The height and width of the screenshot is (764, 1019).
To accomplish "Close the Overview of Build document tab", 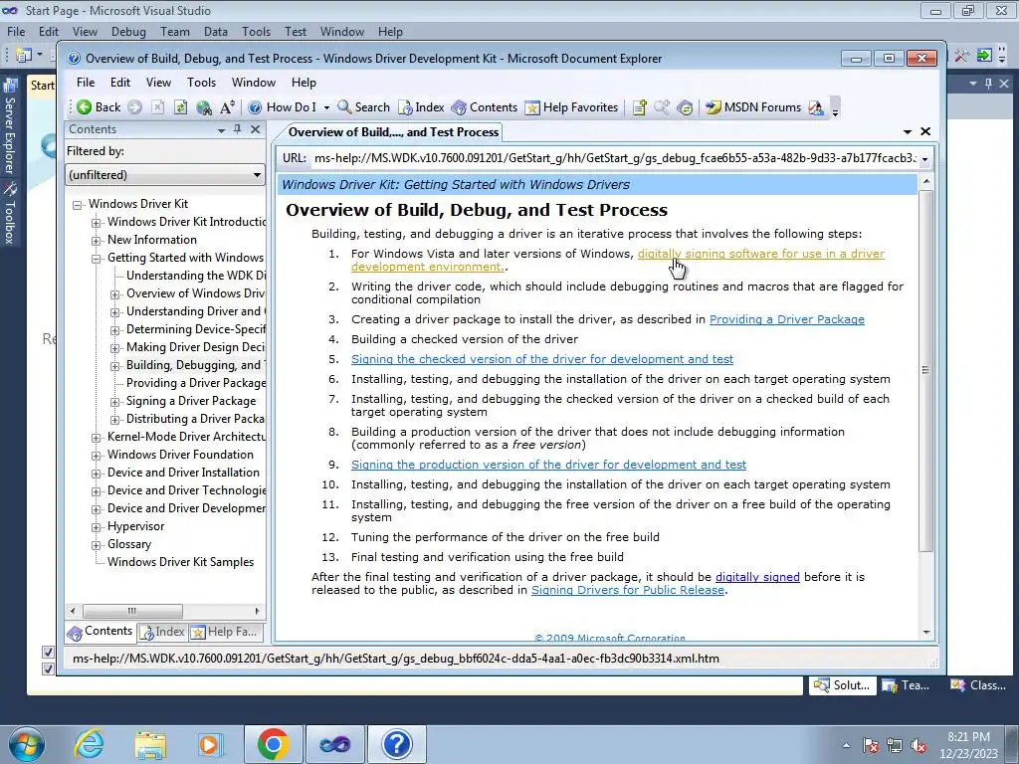I will pyautogui.click(x=925, y=131).
